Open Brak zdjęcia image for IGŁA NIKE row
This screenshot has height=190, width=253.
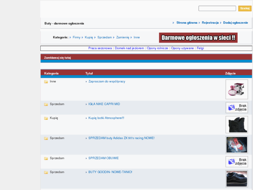pos(237,107)
